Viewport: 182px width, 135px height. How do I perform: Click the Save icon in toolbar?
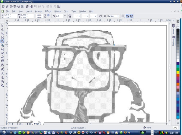[11, 6]
